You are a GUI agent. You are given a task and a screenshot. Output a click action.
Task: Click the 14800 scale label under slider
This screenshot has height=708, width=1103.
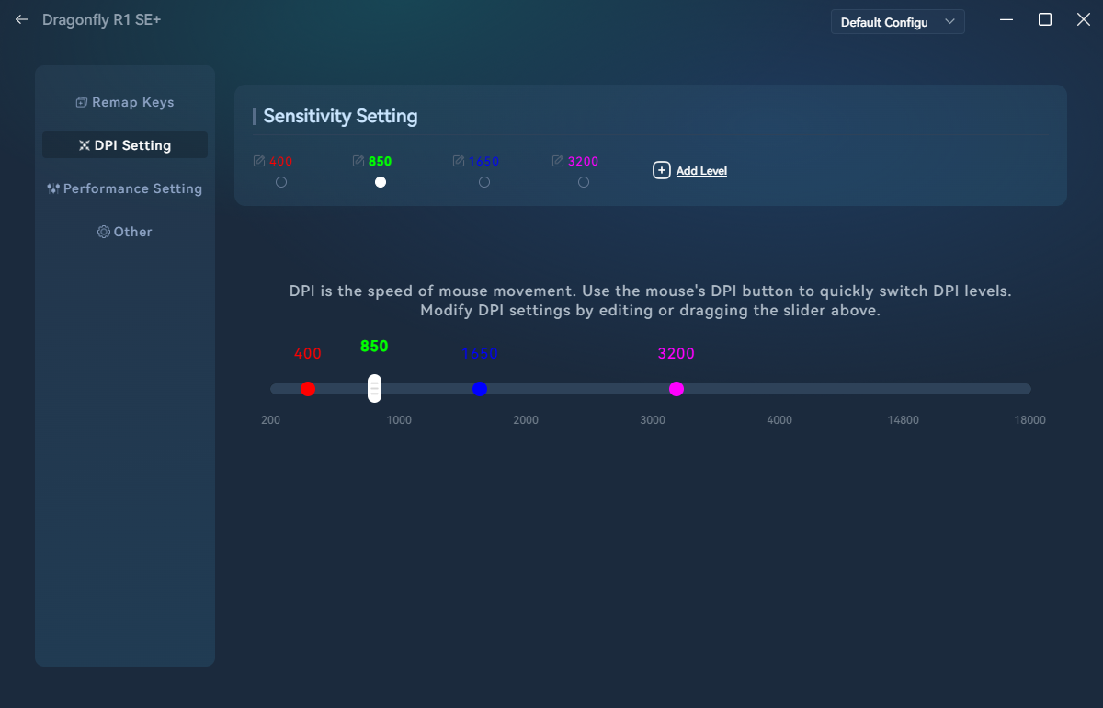[x=903, y=420]
